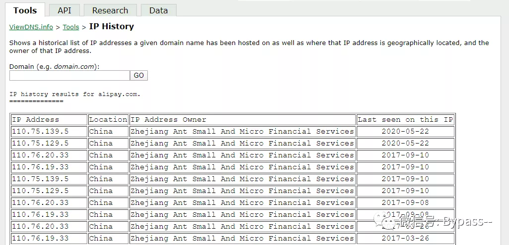Click the 2017-09-10 date for 110.76.20.33
The width and height of the screenshot is (509, 245).
pyautogui.click(x=405, y=155)
